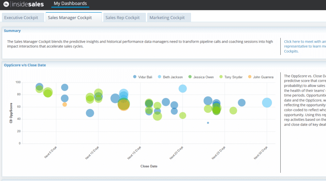Open the Sales Rep Cockpit tab
The image size is (326, 181).
pos(123,18)
